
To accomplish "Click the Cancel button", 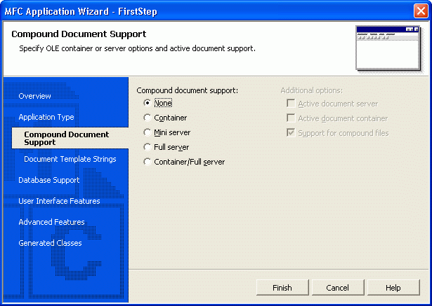I will [x=337, y=288].
